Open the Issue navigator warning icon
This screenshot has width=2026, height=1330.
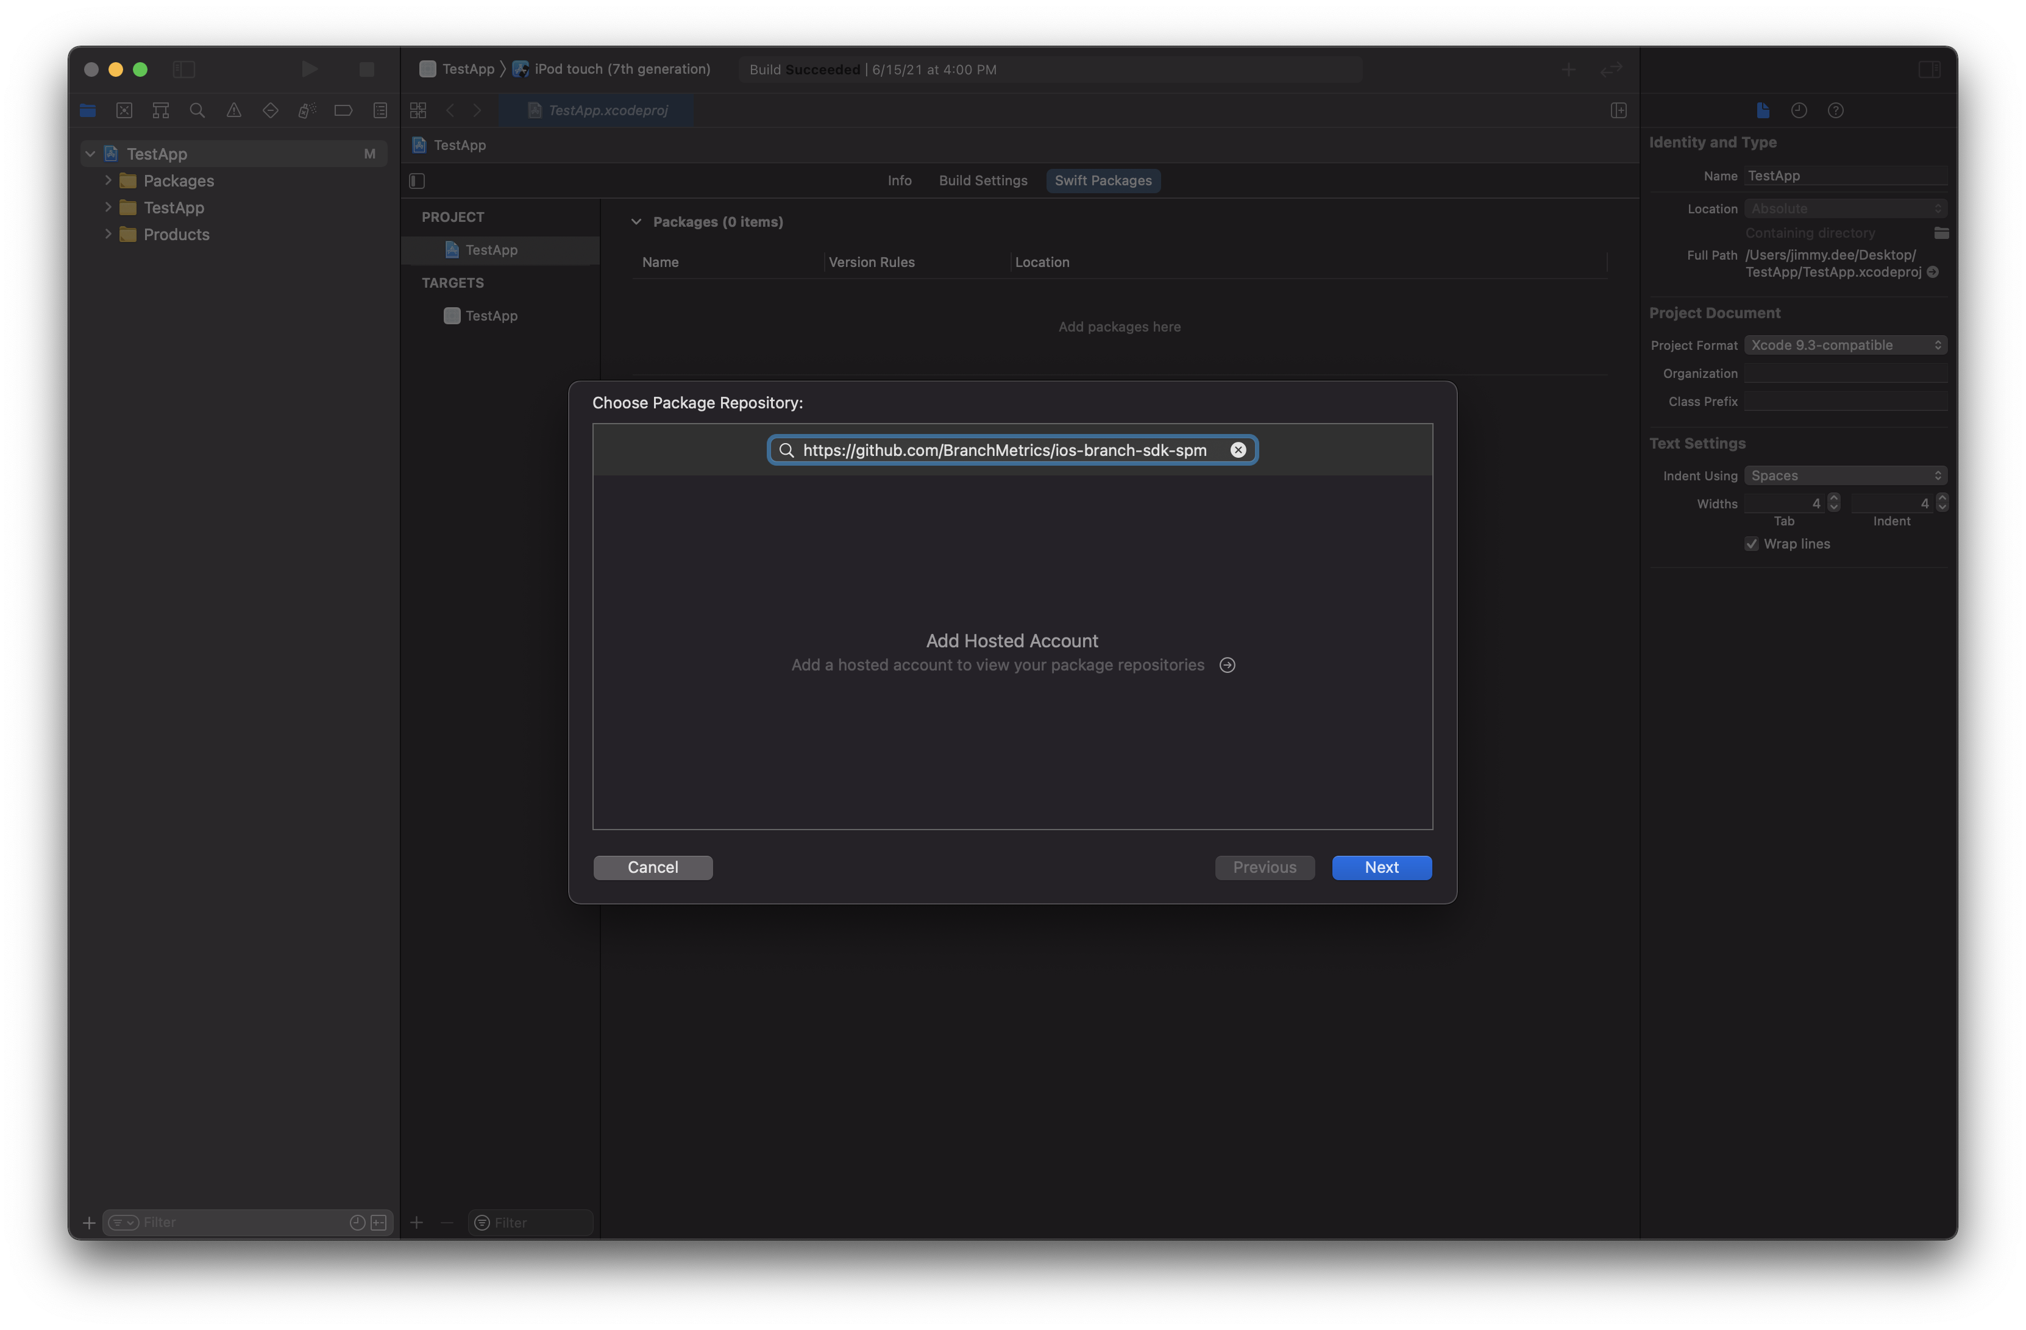tap(234, 111)
